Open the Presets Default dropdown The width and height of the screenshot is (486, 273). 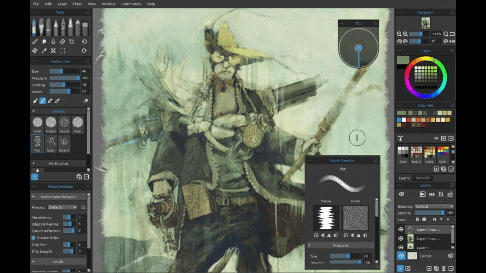click(x=63, y=207)
